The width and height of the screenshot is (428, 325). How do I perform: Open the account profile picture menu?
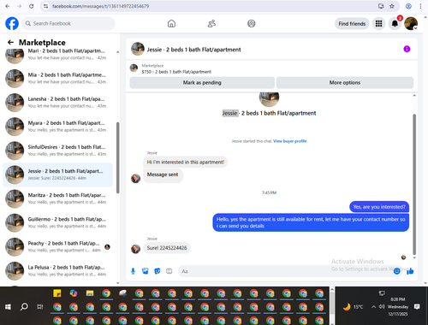(x=411, y=24)
